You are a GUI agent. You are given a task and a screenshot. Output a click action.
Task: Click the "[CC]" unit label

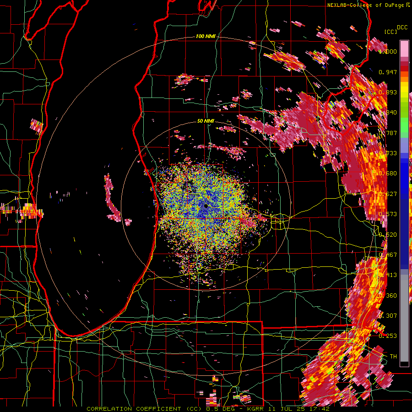(x=390, y=32)
